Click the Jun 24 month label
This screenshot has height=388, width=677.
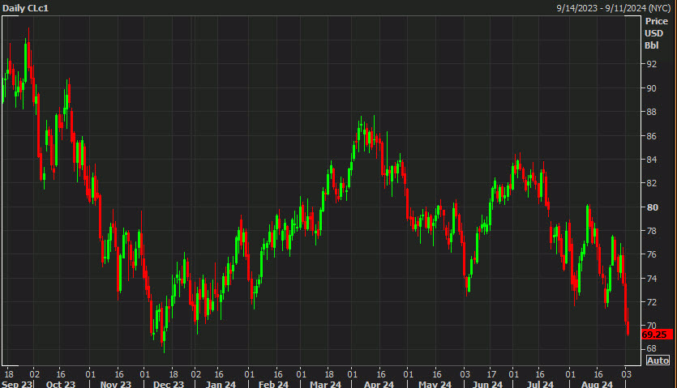pos(487,384)
